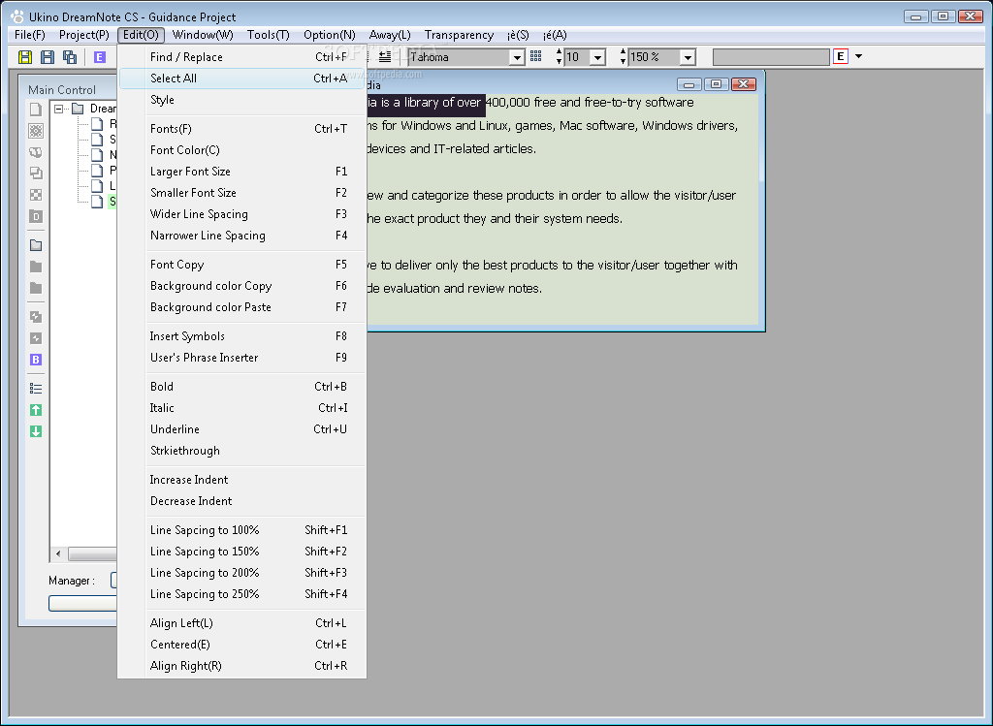The width and height of the screenshot is (993, 726).
Task: Apply Bold from Edit menu
Action: [241, 387]
